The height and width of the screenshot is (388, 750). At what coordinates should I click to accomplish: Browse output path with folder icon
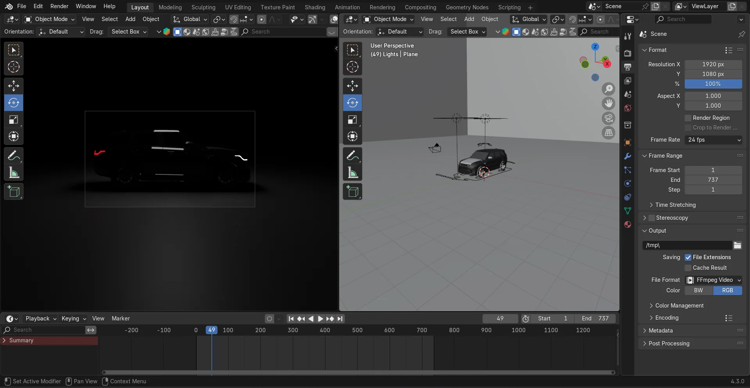tap(737, 245)
